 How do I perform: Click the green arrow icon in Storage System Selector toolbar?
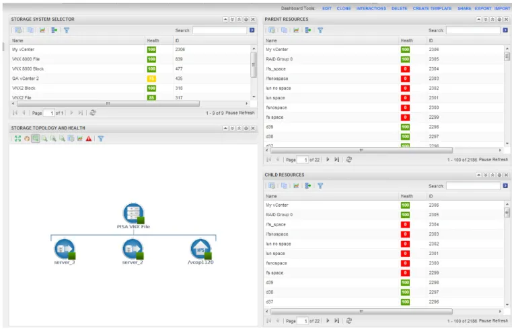coord(54,30)
